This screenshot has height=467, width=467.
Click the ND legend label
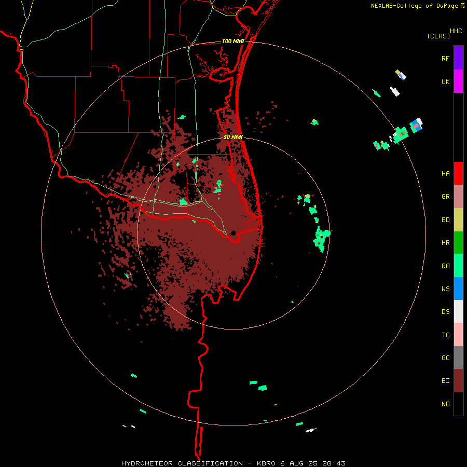(445, 404)
